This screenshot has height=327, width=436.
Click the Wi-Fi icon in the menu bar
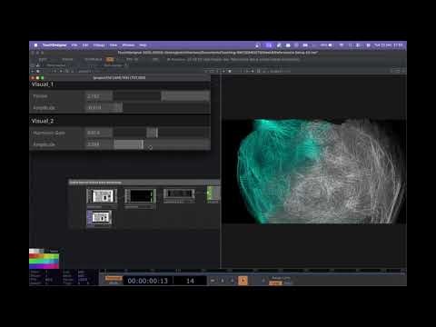point(342,45)
